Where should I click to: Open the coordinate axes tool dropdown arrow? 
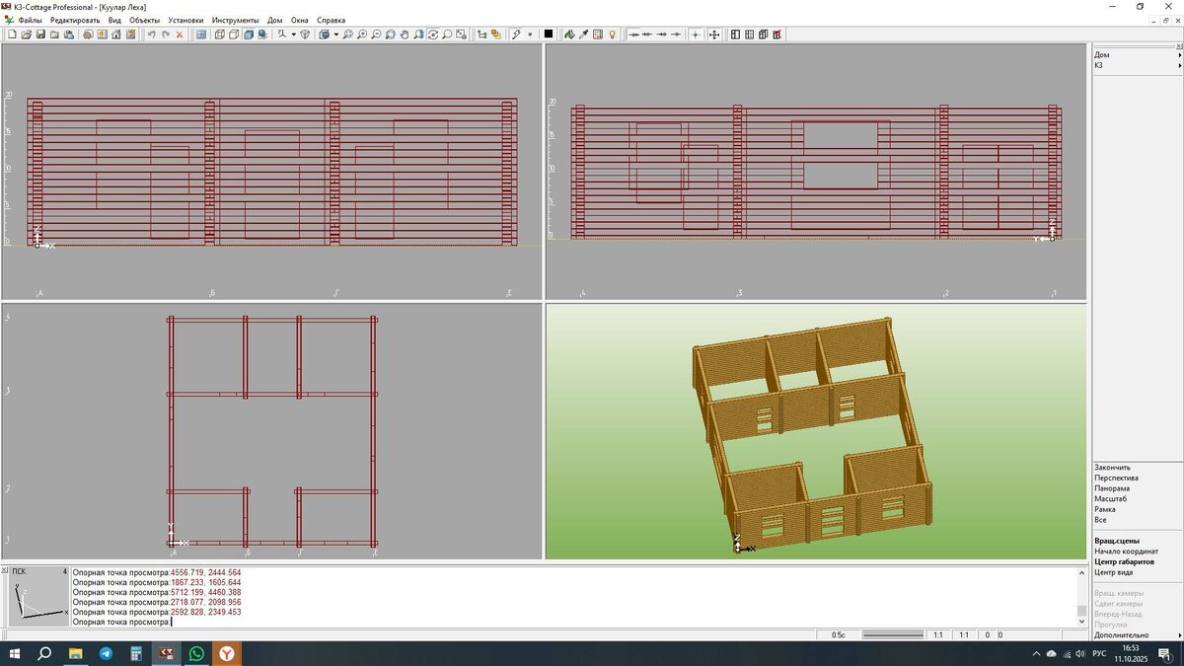(293, 34)
